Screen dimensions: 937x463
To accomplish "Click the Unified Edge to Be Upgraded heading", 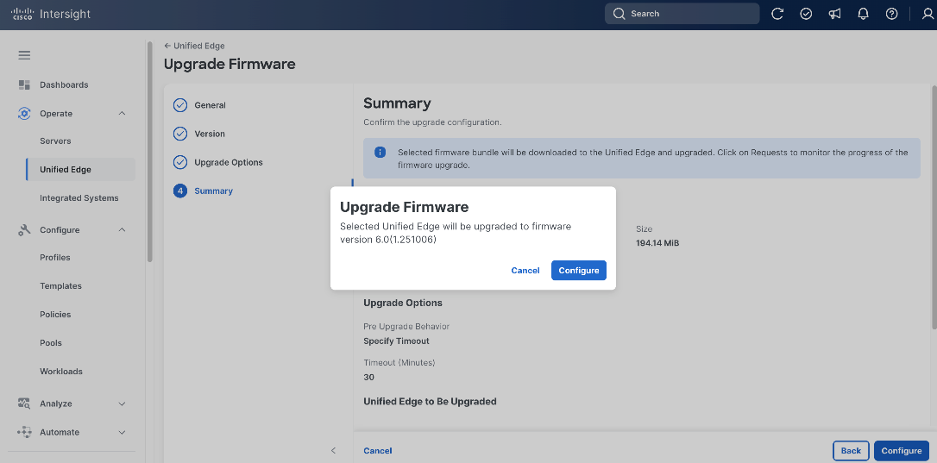I will [430, 402].
